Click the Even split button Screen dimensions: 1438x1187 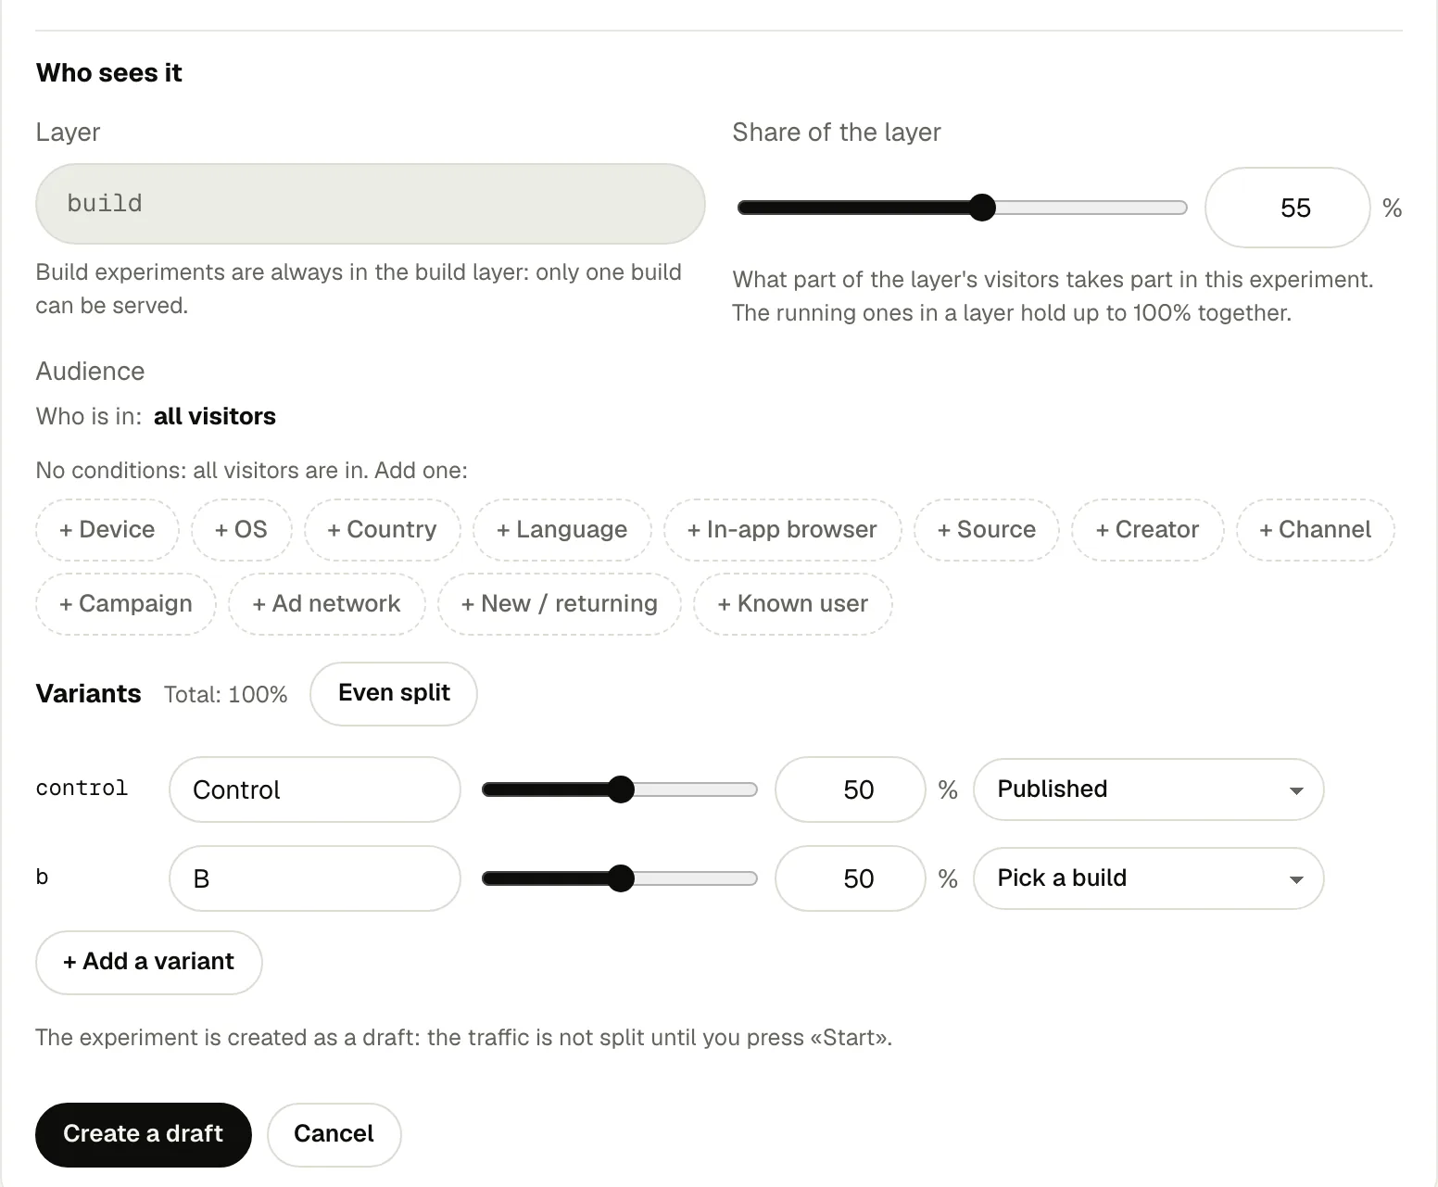point(394,693)
